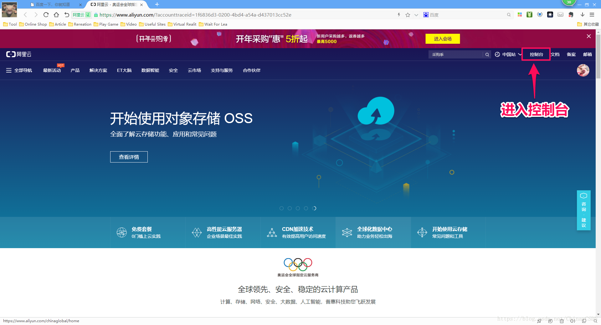This screenshot has height=325, width=601.
Task: Click the Baidu search magnifier icon
Action: [x=509, y=15]
